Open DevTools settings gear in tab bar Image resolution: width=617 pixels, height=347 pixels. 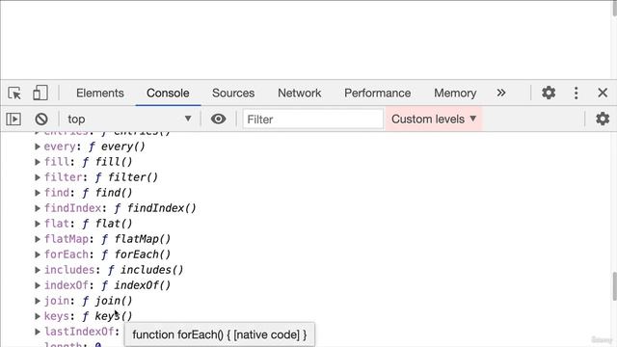tap(549, 93)
